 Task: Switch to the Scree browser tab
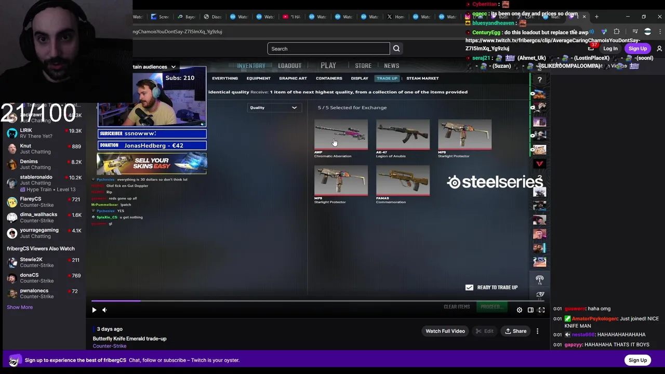160,17
